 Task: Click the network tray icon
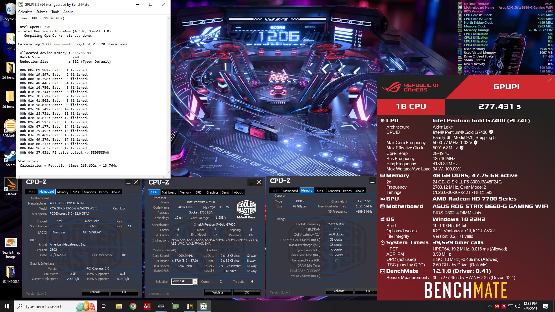[x=511, y=306]
